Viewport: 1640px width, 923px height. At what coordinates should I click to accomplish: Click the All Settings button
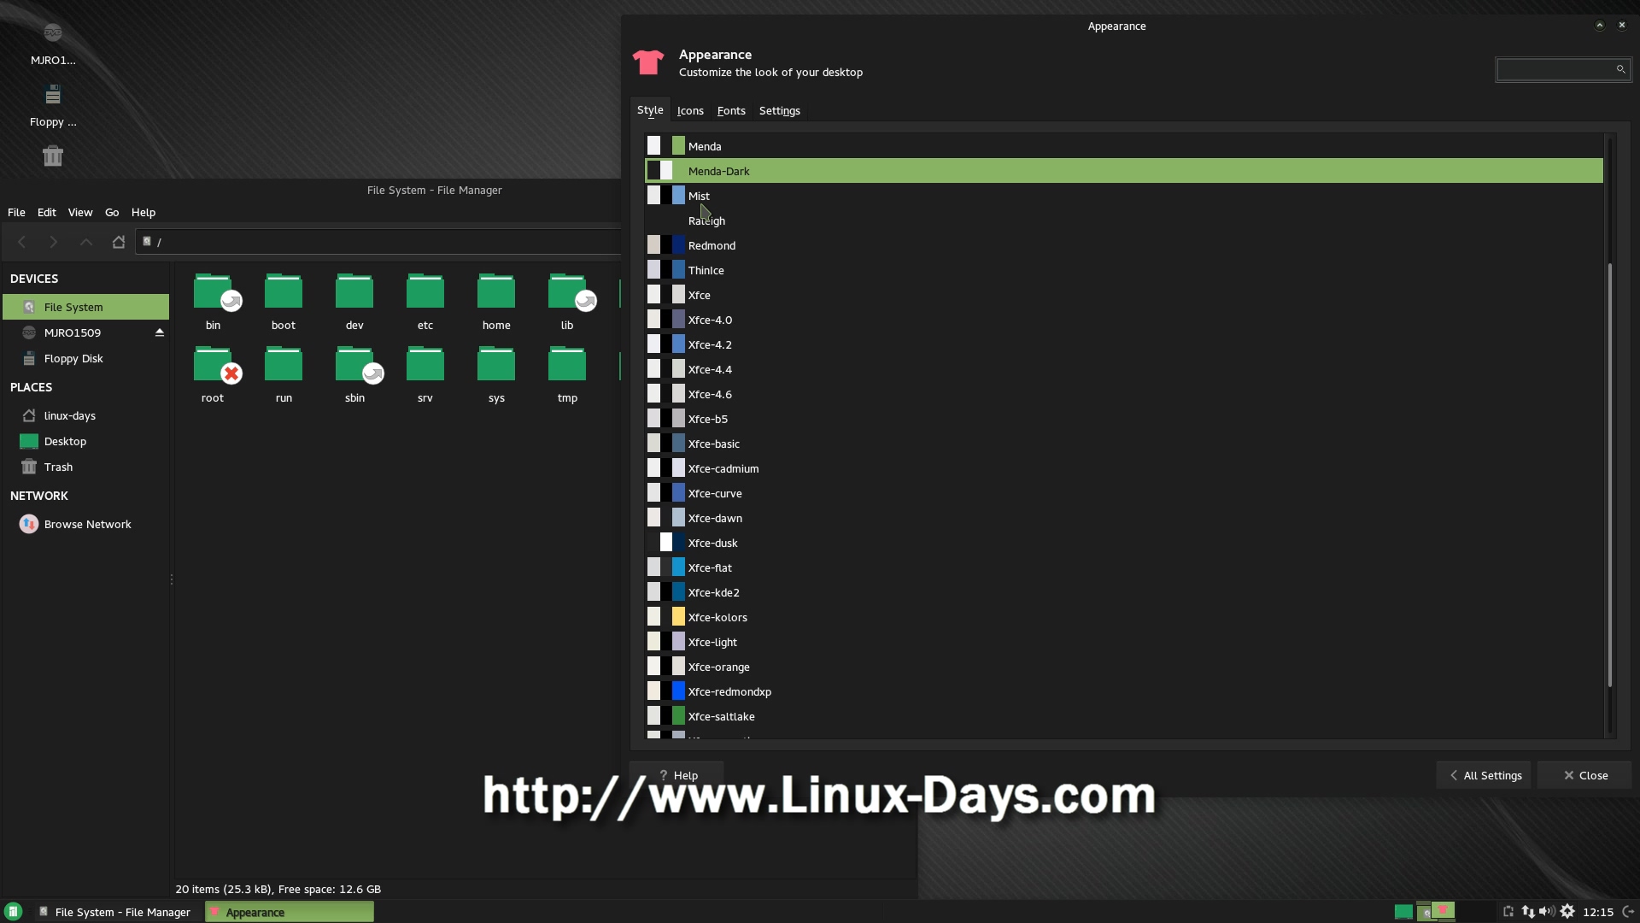tap(1485, 775)
